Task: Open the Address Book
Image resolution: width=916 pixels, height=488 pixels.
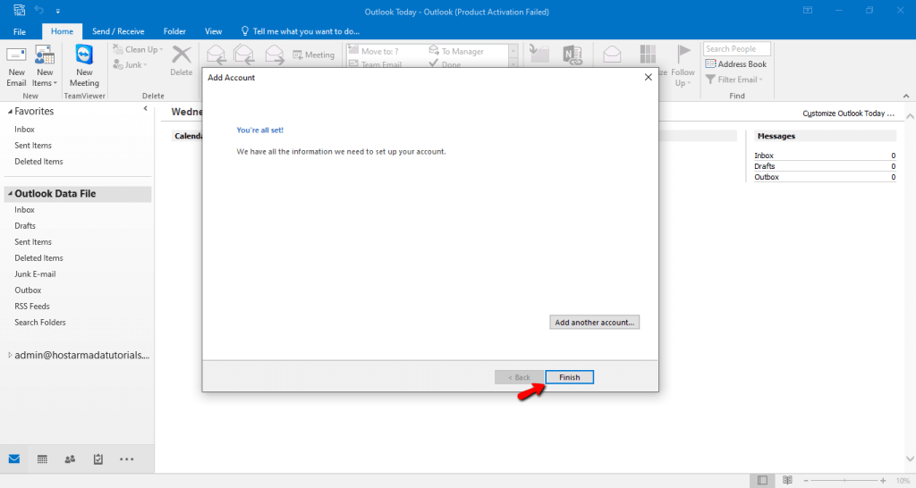Action: point(736,64)
